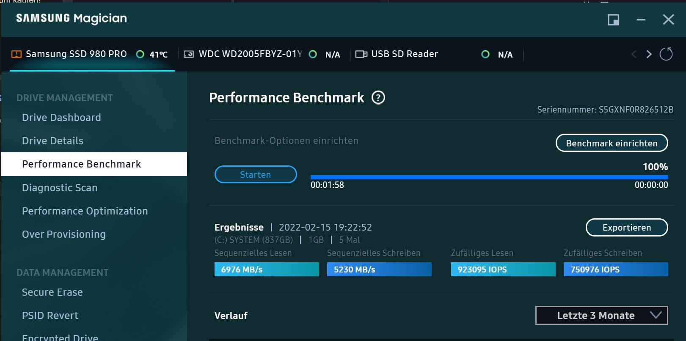Image resolution: width=686 pixels, height=341 pixels.
Task: Minimize the Samsung Magician window
Action: click(641, 19)
